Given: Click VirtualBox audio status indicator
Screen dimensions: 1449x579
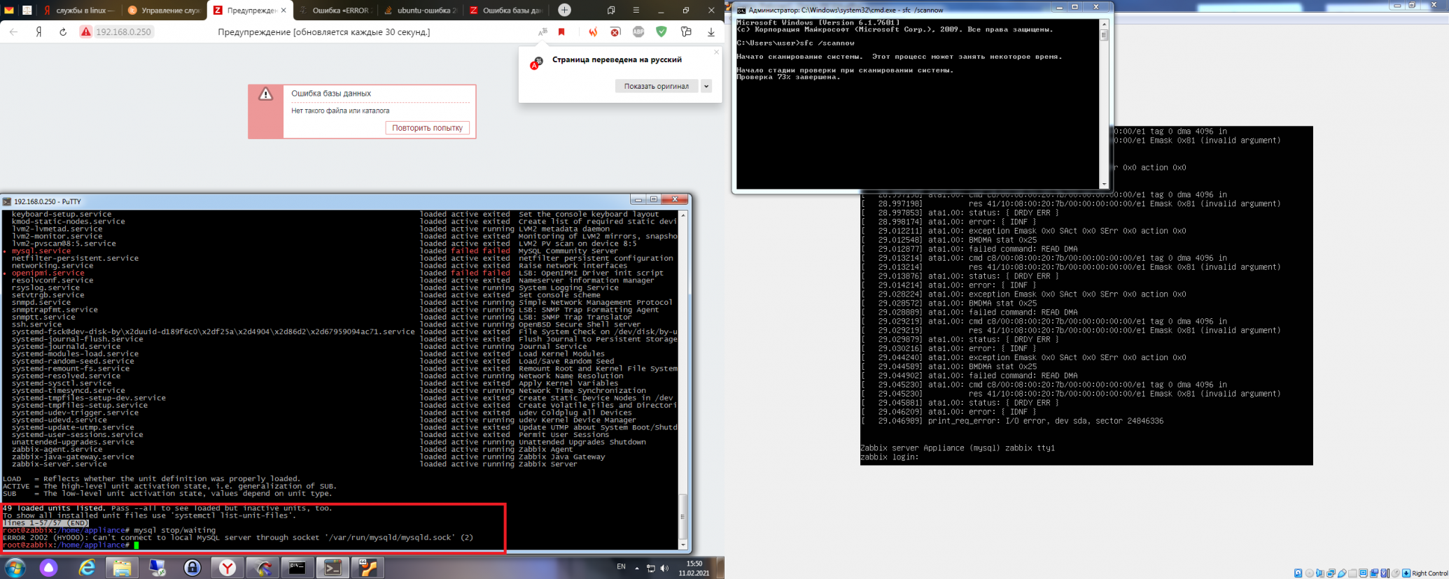Looking at the screenshot, I should (x=1320, y=573).
